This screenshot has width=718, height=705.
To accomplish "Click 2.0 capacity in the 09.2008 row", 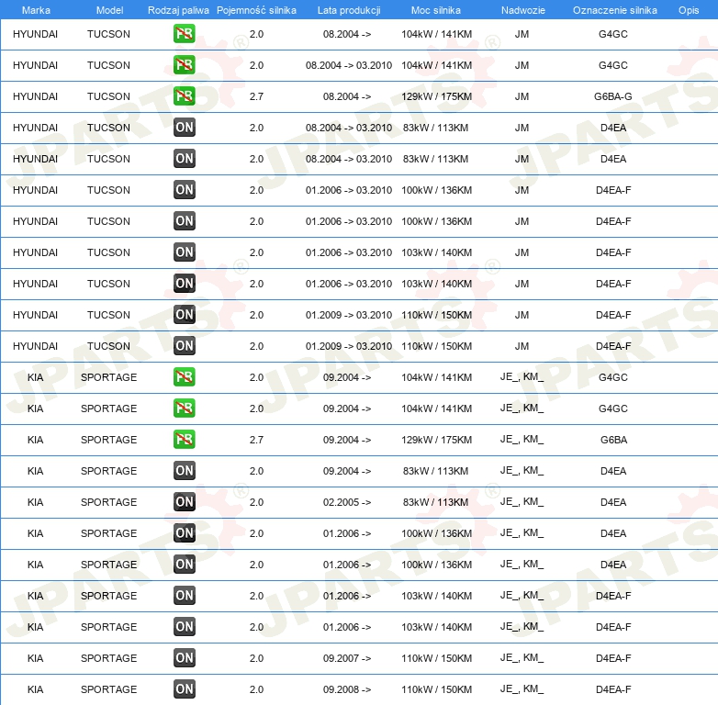I will 256,689.
